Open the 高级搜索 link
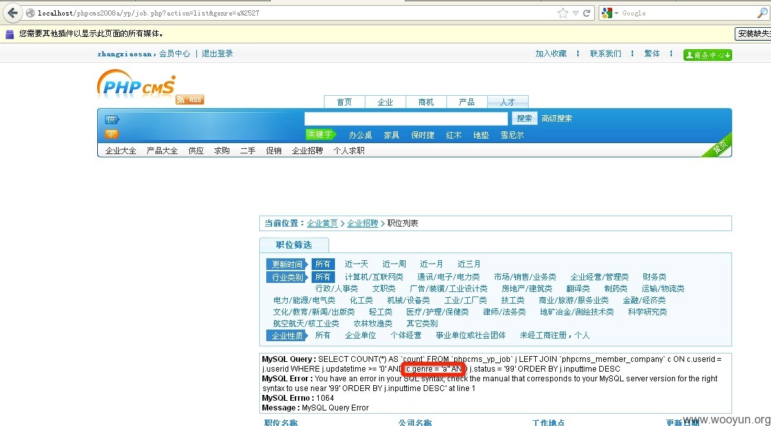The image size is (771, 426). 557,118
